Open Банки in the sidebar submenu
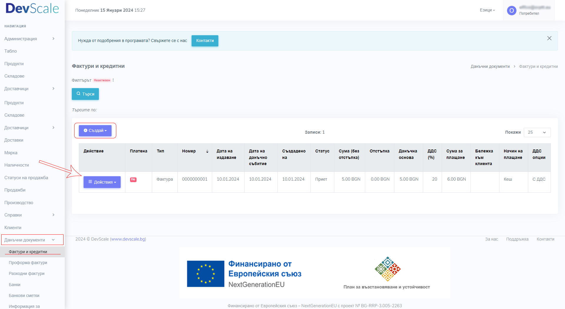Viewport: 565px width, 309px height. 15,285
